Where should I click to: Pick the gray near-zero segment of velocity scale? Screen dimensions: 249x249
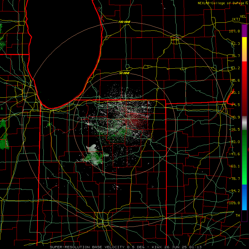(x=244, y=123)
